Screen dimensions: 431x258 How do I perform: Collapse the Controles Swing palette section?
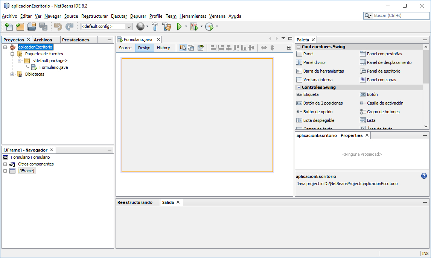[299, 87]
